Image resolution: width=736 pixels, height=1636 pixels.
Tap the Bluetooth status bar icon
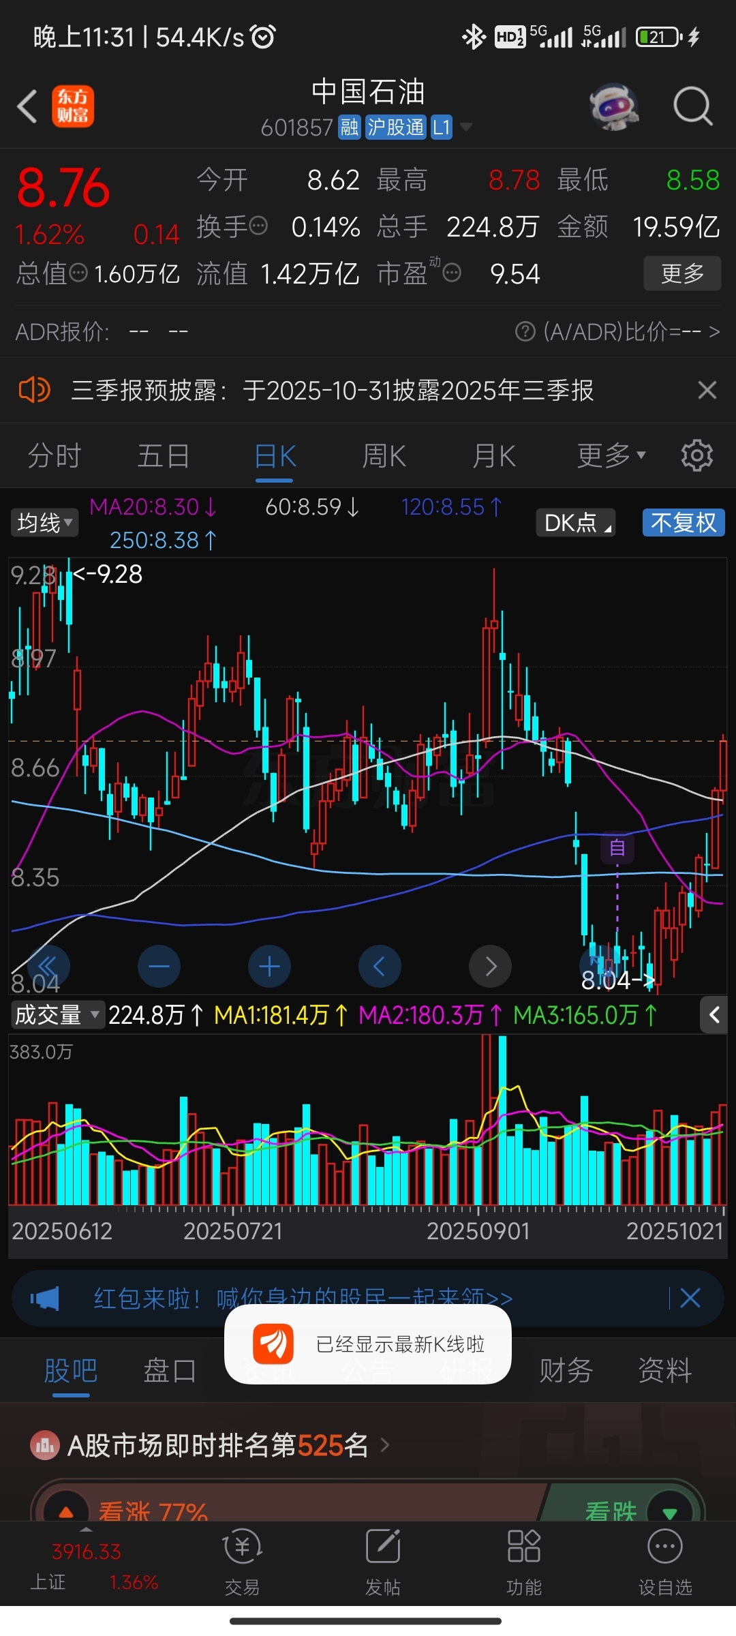pos(474,37)
